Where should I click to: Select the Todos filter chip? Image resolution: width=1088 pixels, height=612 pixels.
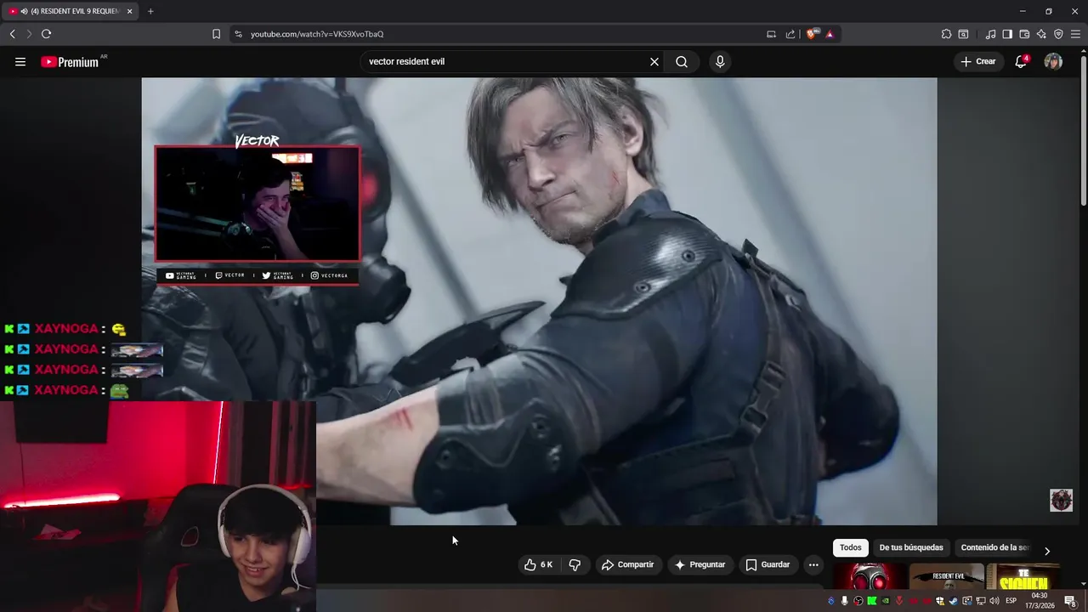pyautogui.click(x=850, y=547)
